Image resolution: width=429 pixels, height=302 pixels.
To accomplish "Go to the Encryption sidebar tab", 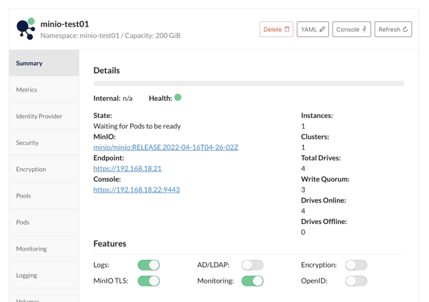I will [x=44, y=169].
